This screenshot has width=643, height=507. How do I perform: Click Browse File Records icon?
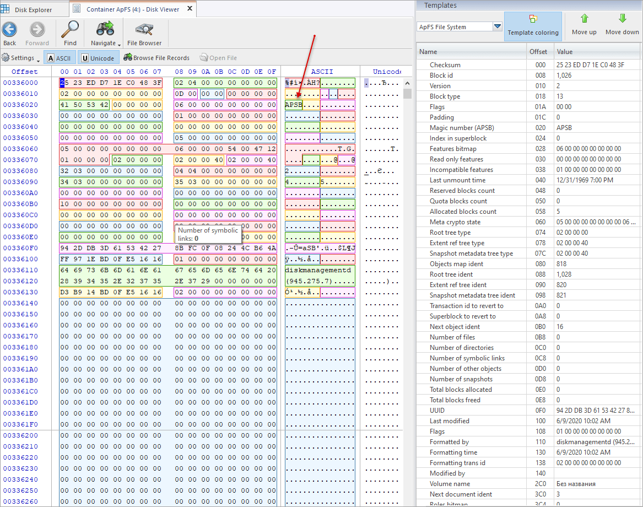(x=127, y=57)
